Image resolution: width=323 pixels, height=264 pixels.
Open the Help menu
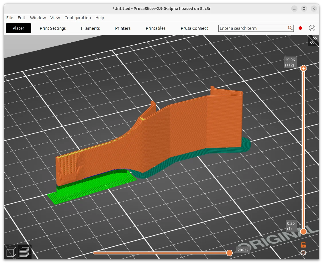pyautogui.click(x=100, y=18)
